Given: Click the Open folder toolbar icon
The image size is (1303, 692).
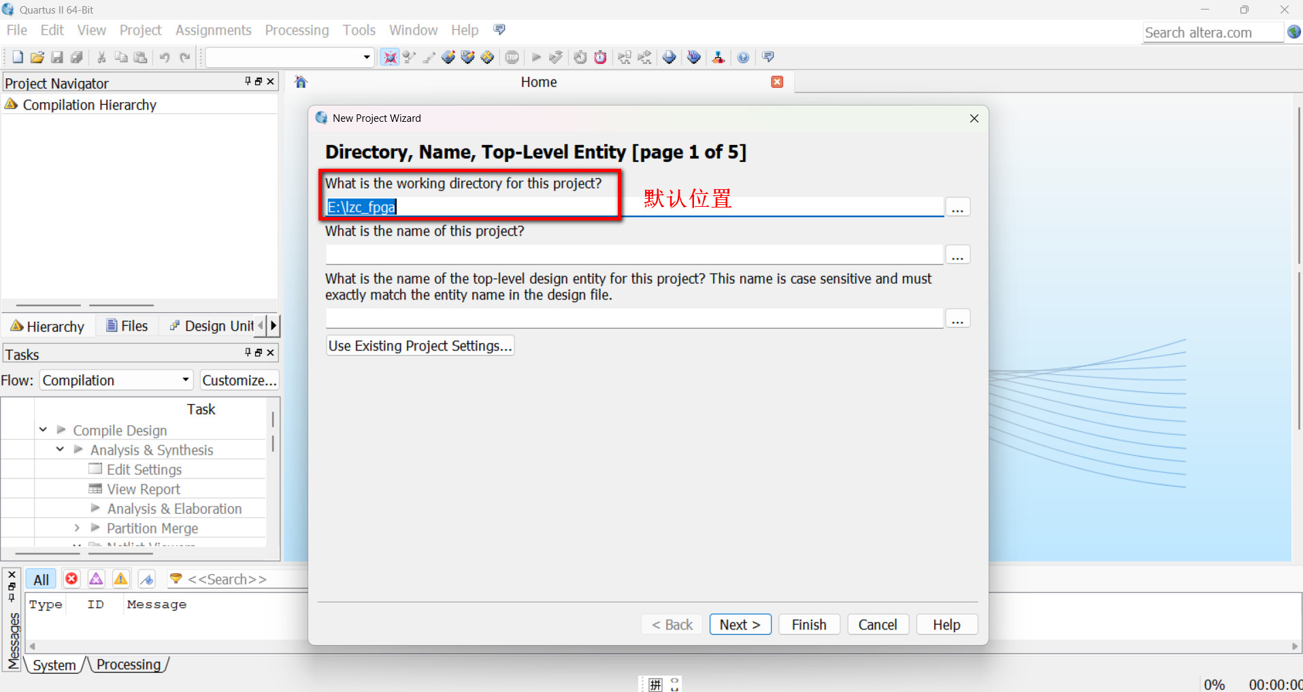Looking at the screenshot, I should (37, 57).
